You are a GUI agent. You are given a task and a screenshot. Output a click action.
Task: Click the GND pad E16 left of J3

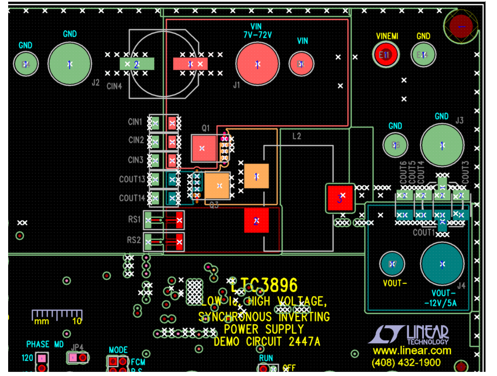pyautogui.click(x=395, y=145)
